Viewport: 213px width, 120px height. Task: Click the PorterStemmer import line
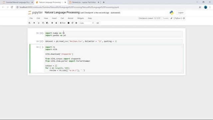pos(68,61)
